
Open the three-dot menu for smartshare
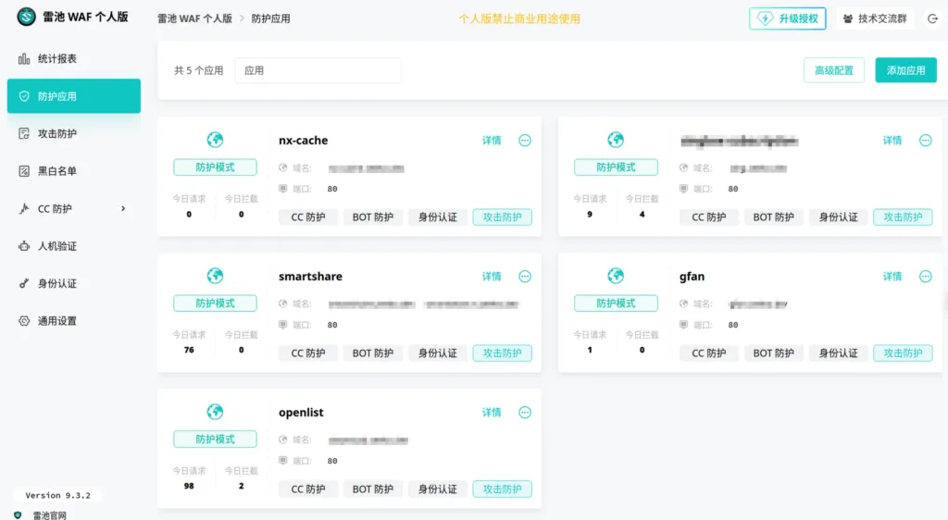pos(525,277)
